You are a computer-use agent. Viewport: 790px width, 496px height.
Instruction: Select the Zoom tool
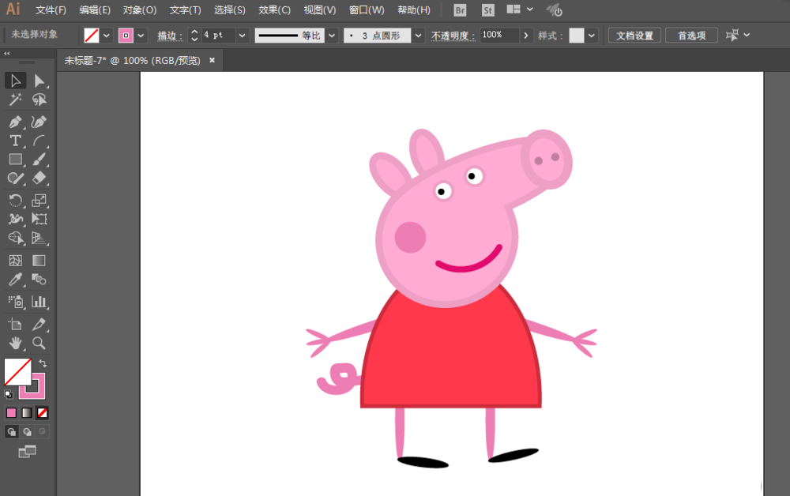(x=39, y=344)
